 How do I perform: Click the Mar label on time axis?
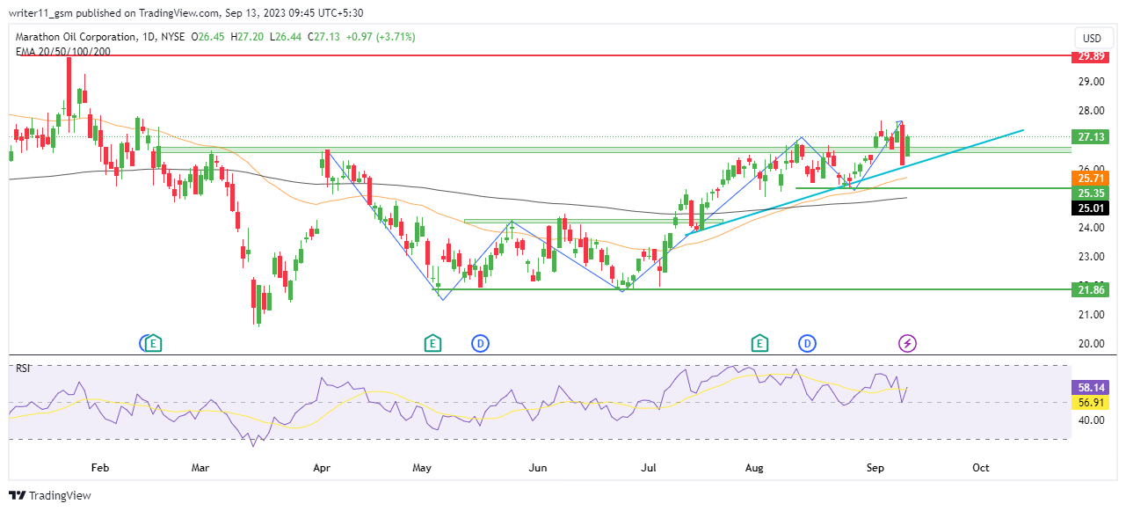[x=201, y=468]
